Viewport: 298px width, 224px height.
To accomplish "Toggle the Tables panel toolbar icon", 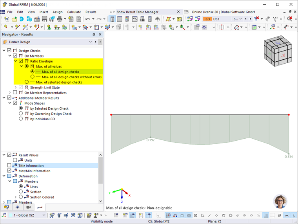I will tap(120, 19).
